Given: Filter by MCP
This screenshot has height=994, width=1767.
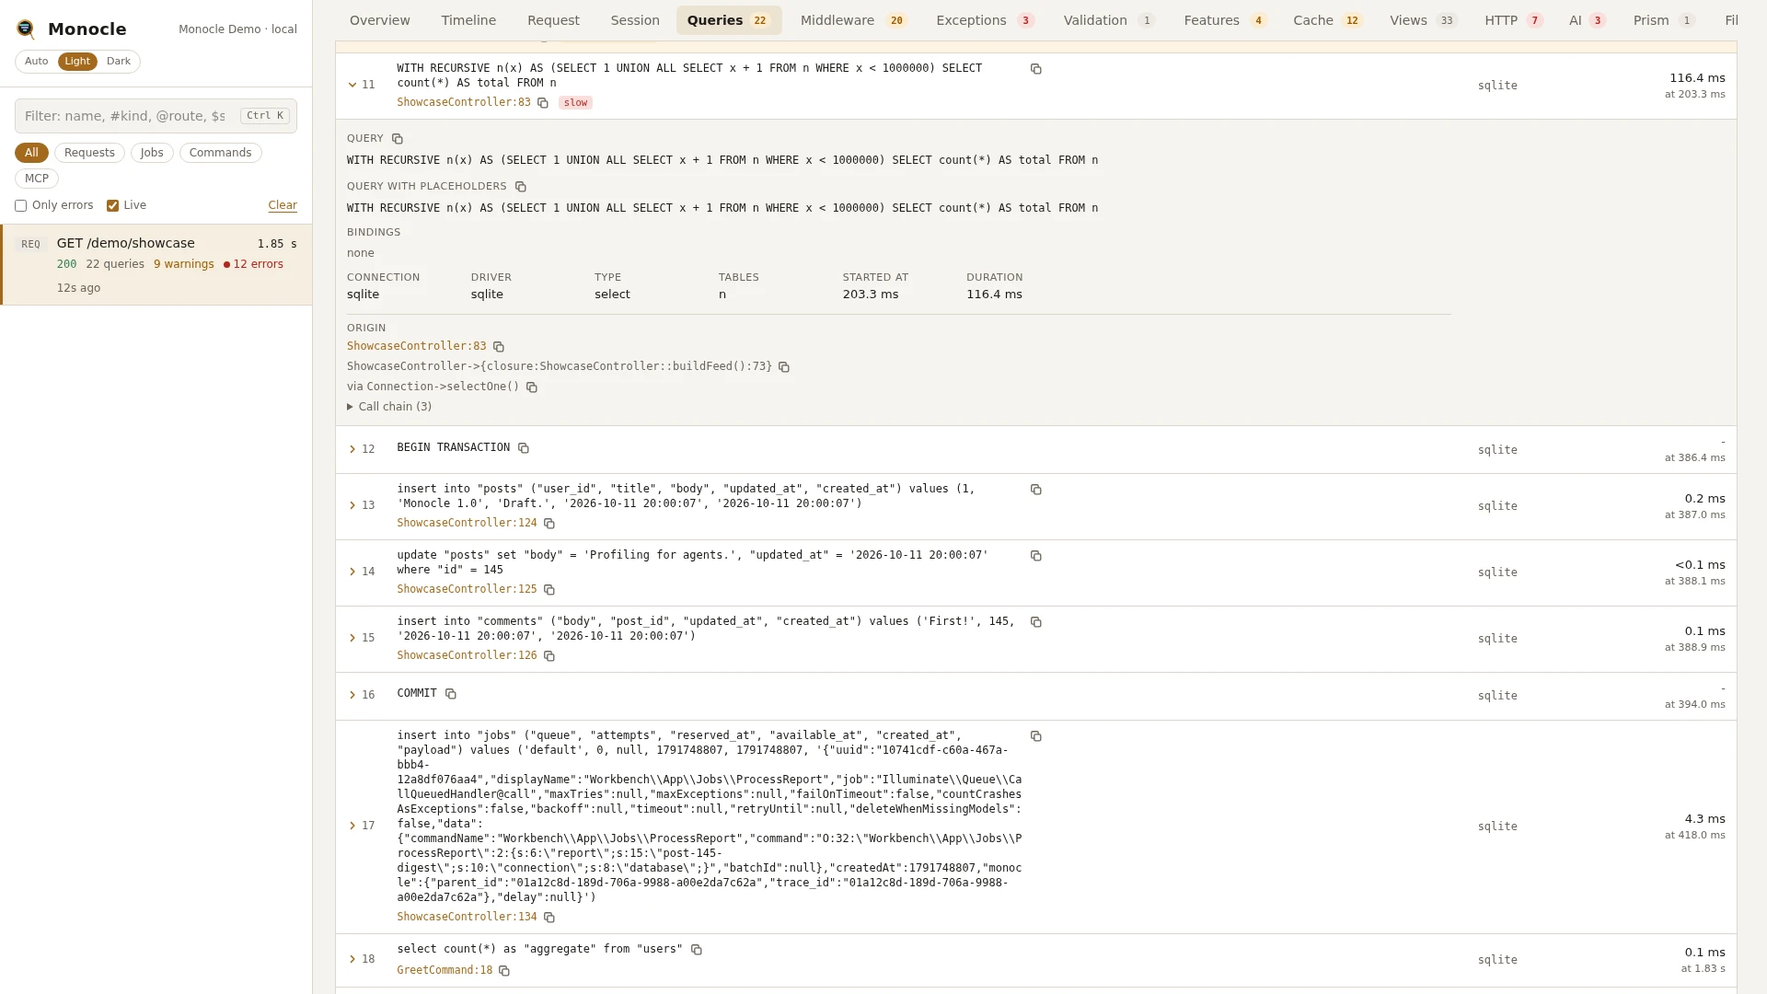Looking at the screenshot, I should pos(37,179).
